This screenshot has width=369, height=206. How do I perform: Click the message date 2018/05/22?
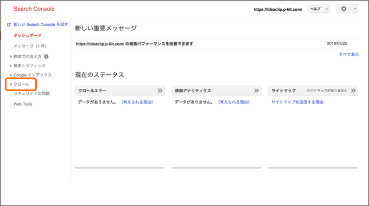coord(337,43)
